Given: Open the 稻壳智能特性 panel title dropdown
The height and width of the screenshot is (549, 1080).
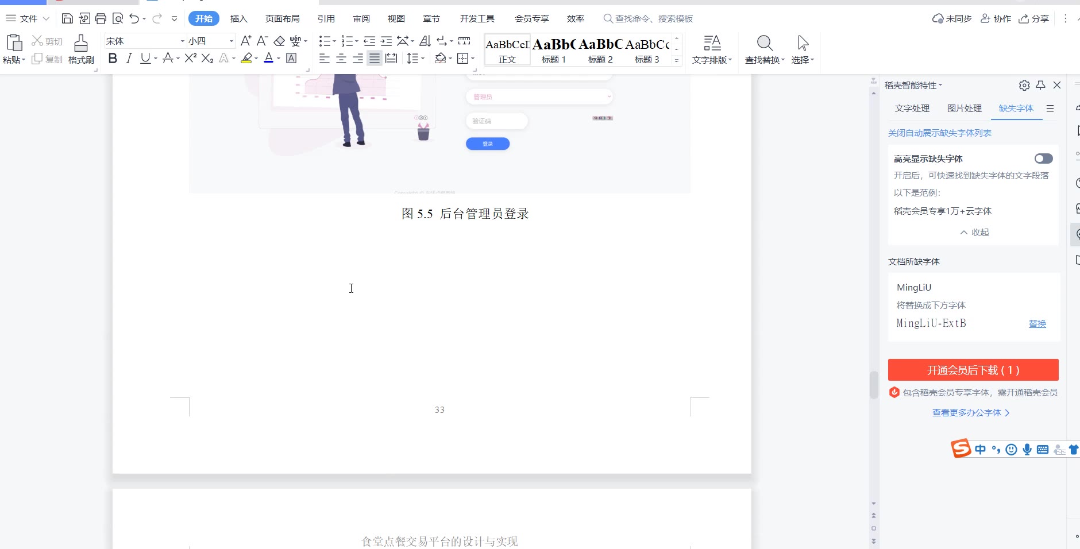Looking at the screenshot, I should (913, 85).
